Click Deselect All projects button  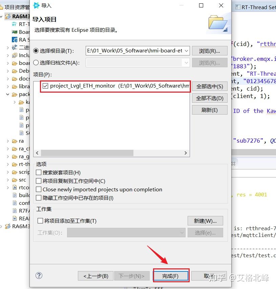210,98
